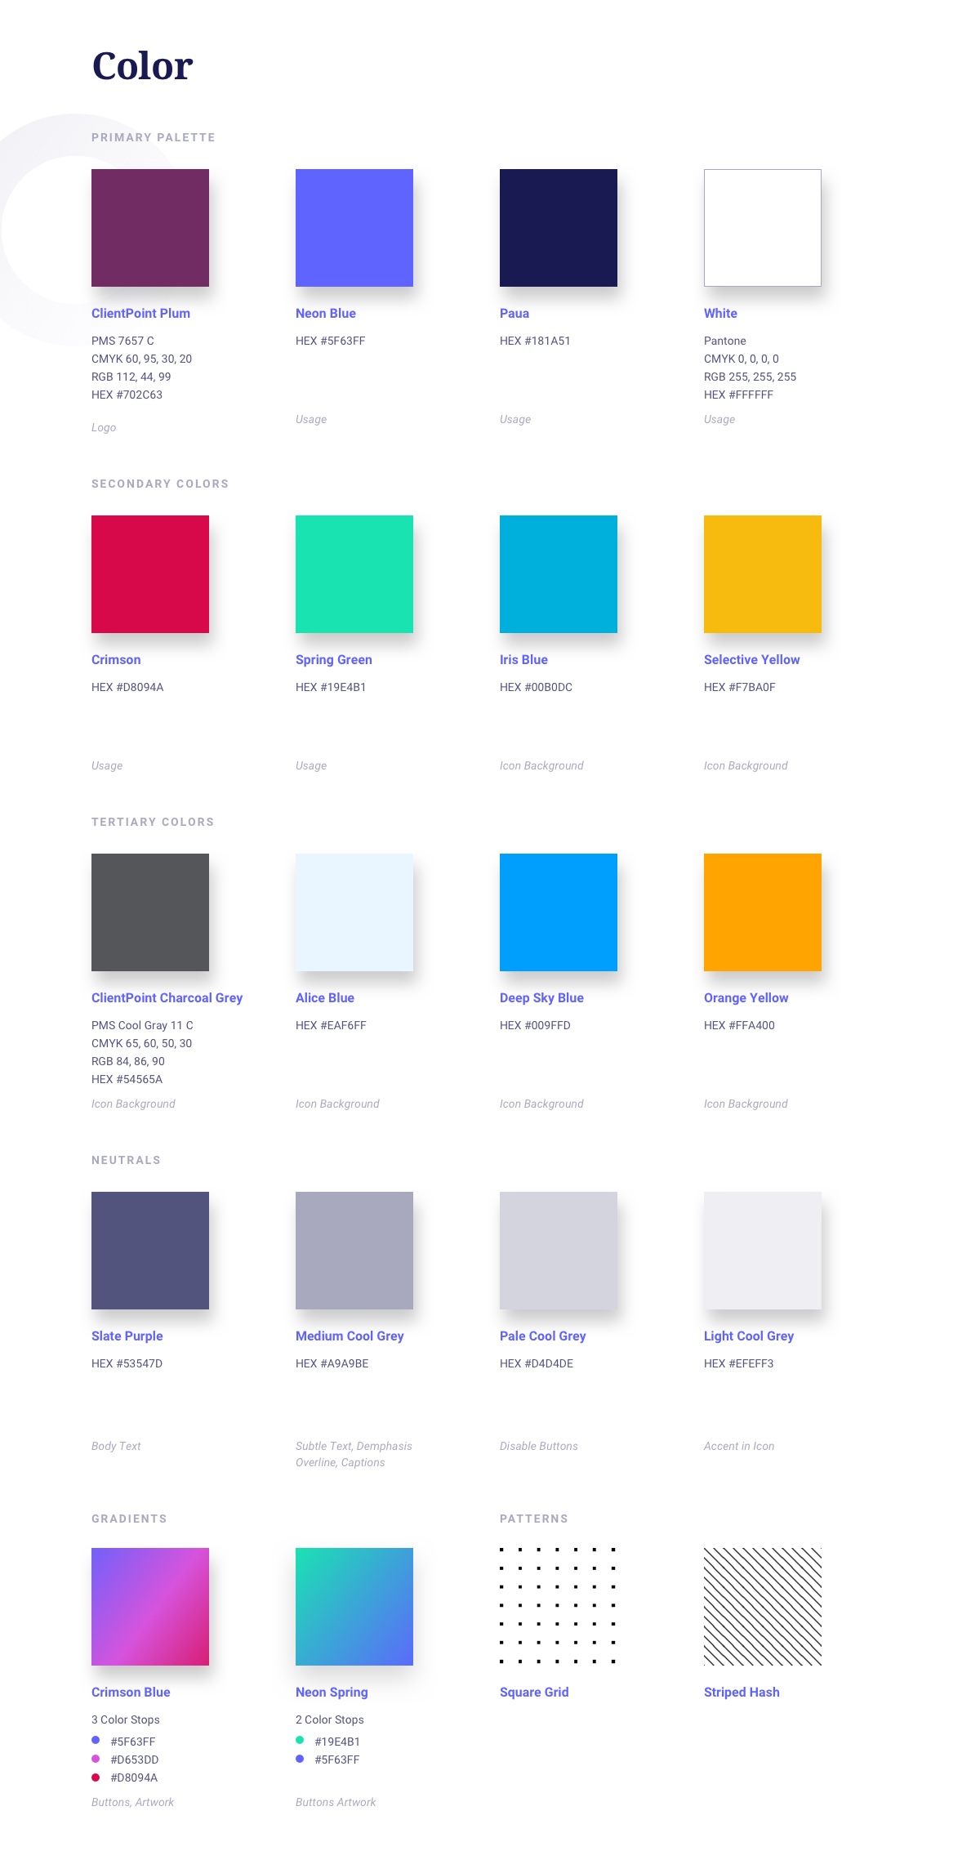
Task: Click the #D653DD pink color stop dot
Action: (x=96, y=1759)
